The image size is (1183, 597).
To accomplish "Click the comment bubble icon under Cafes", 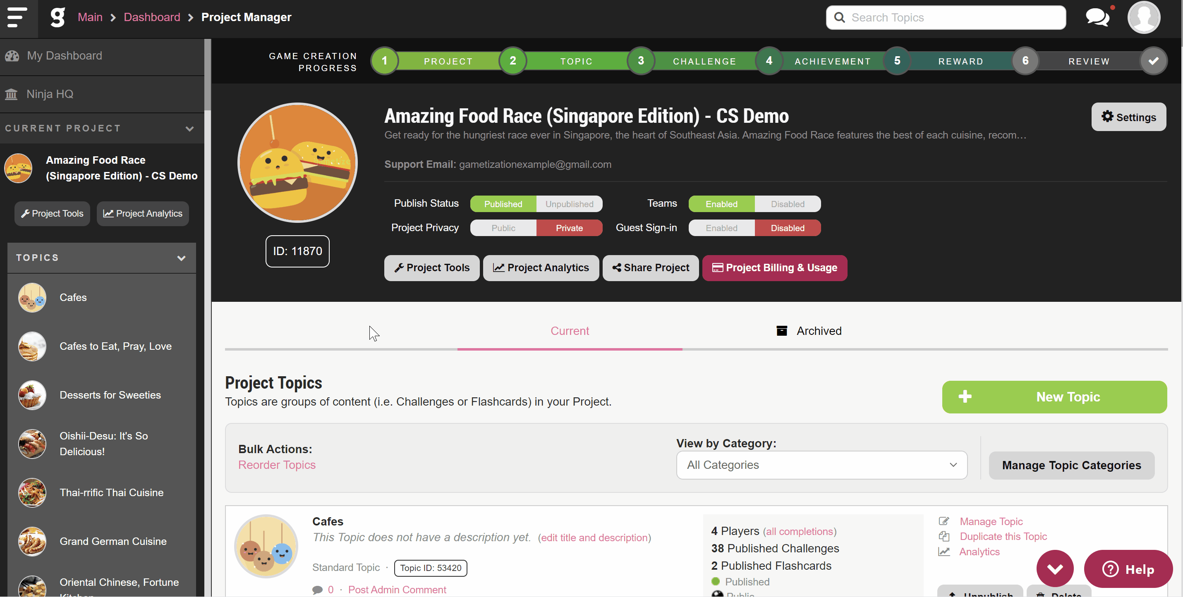I will pos(317,590).
